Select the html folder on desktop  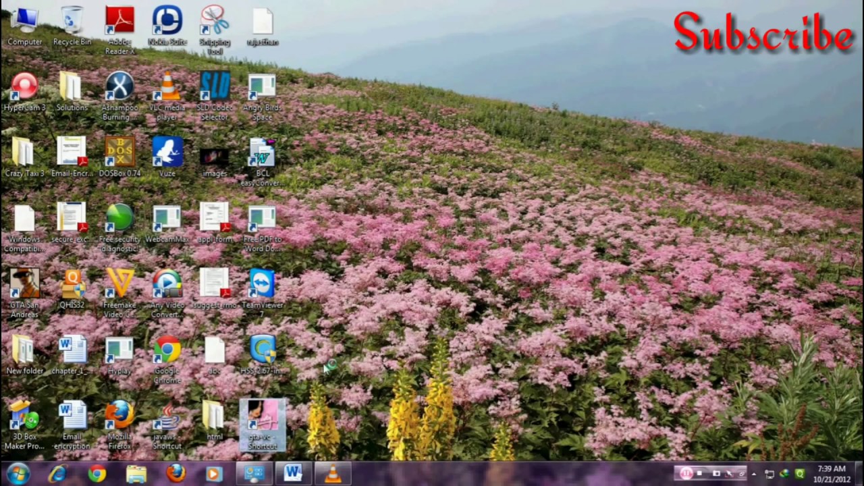(215, 420)
